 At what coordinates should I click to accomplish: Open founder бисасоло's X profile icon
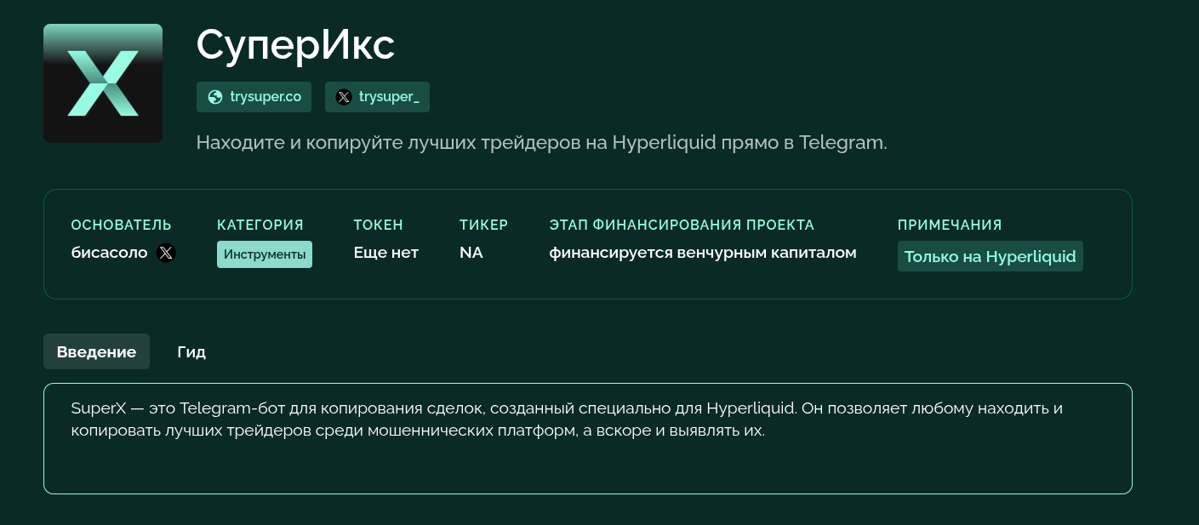click(x=167, y=254)
